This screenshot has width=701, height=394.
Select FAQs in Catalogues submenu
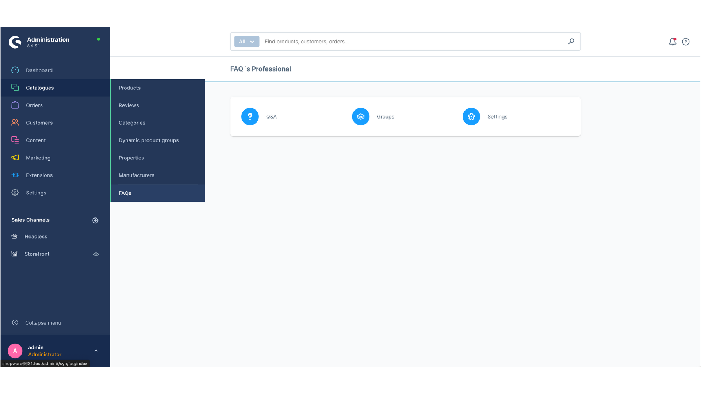pyautogui.click(x=125, y=193)
